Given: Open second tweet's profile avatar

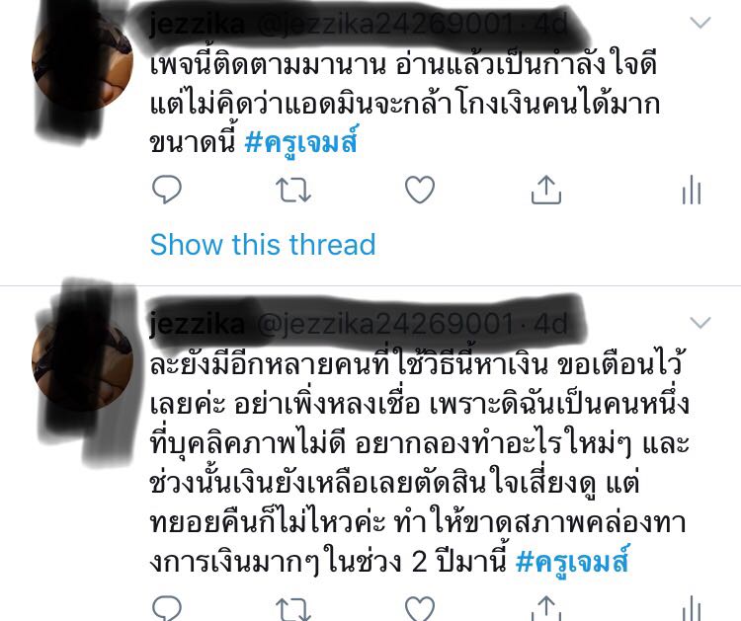Looking at the screenshot, I should pos(82,361).
